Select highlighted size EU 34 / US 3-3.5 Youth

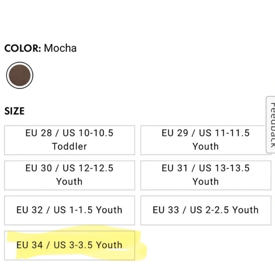70,245
